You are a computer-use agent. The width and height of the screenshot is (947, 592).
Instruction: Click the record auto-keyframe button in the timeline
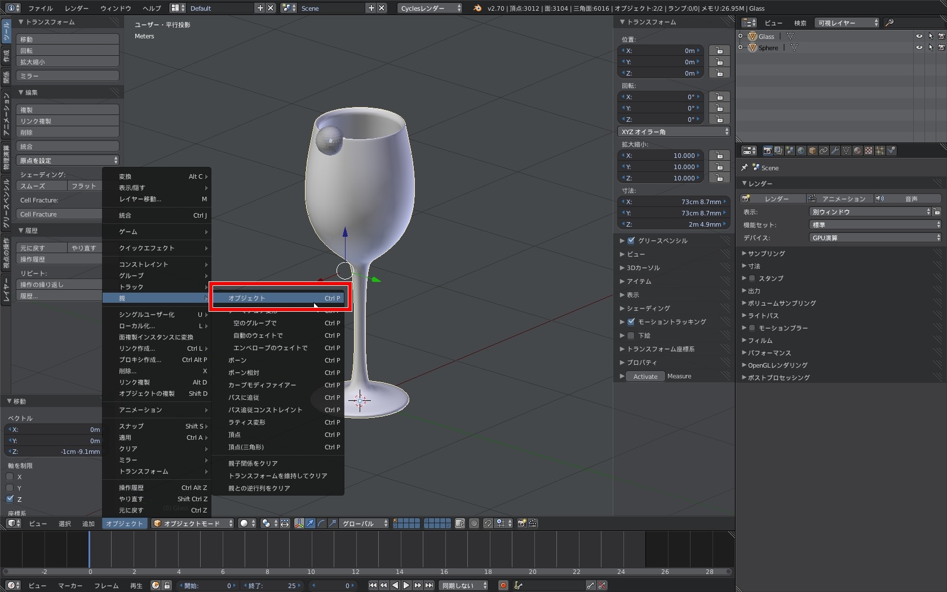point(503,585)
